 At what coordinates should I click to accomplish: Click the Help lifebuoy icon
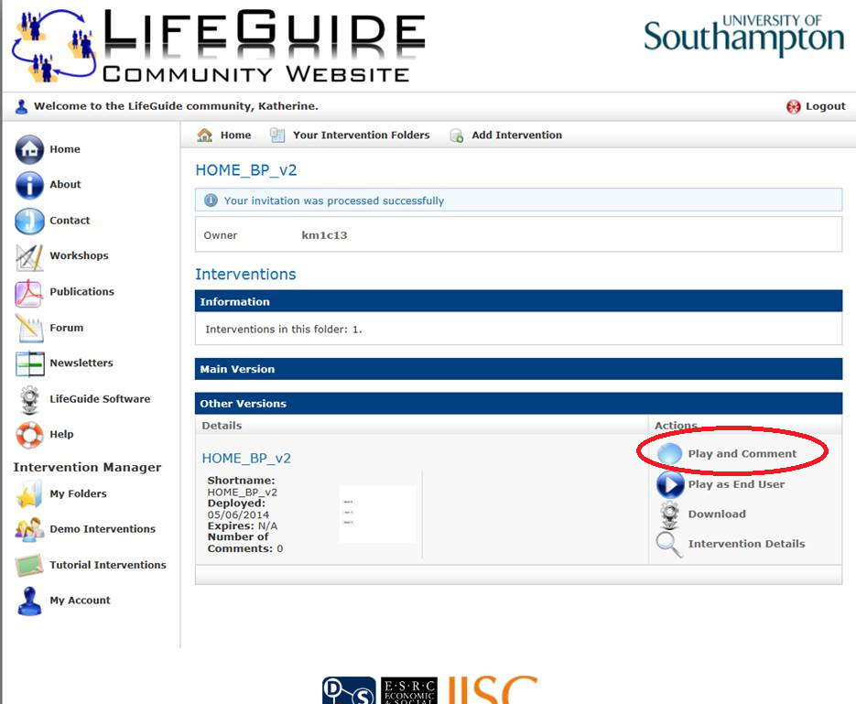point(29,435)
